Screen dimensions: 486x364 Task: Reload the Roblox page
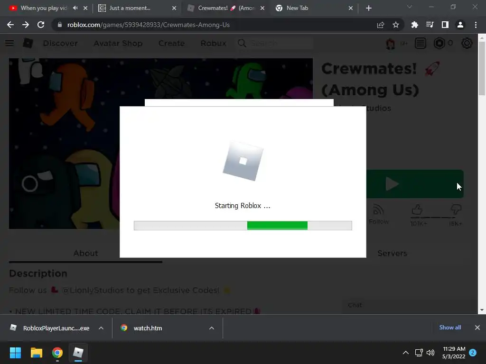point(41,25)
